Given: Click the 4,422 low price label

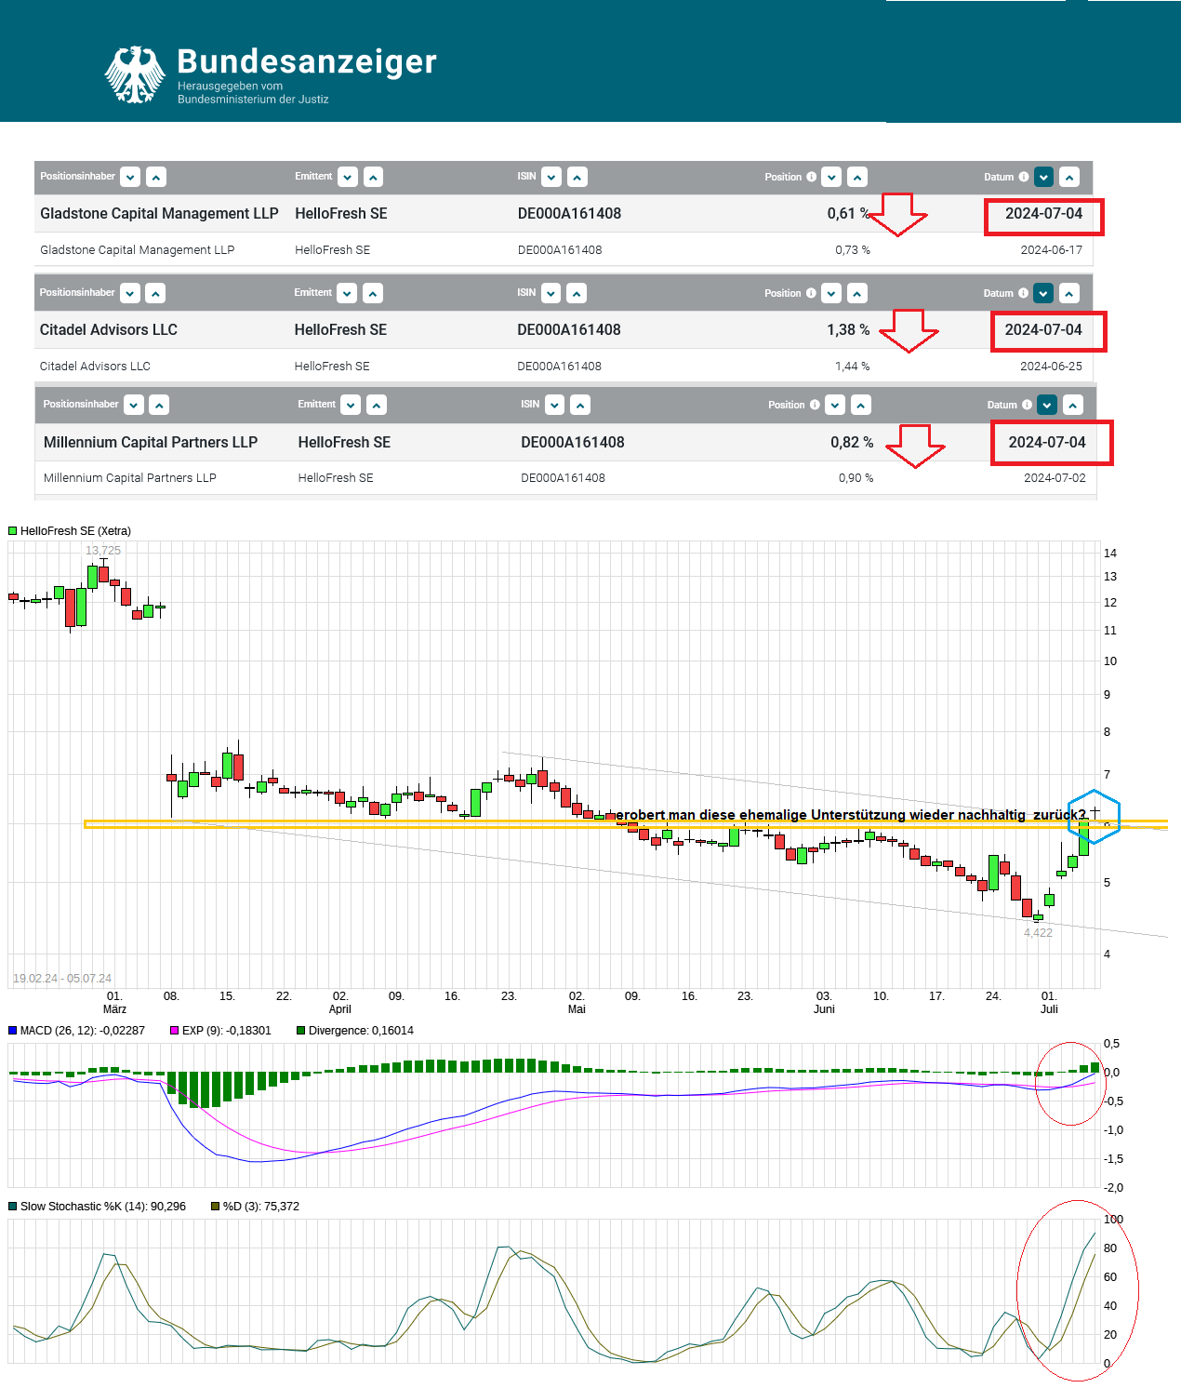Looking at the screenshot, I should pos(1038,932).
